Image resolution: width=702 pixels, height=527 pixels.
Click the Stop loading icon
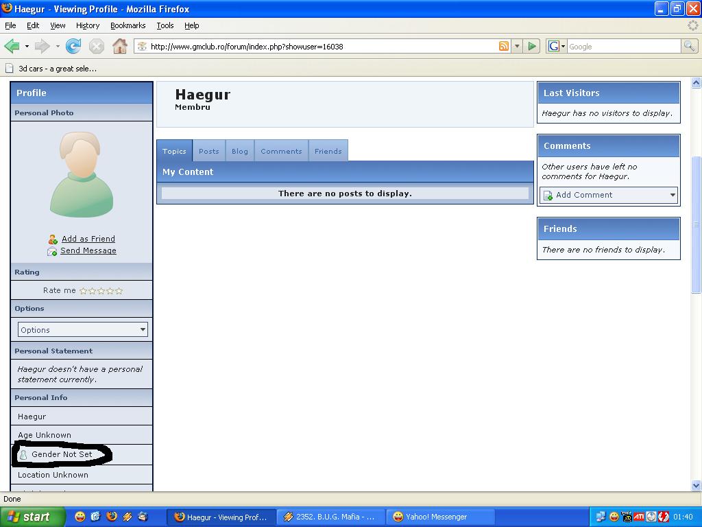pos(96,46)
